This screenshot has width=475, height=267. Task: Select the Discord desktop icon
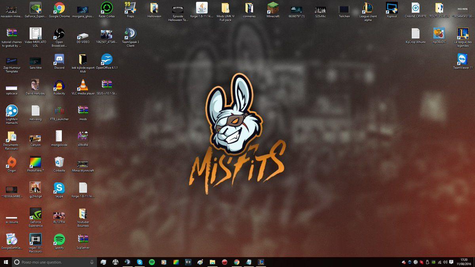(x=59, y=59)
